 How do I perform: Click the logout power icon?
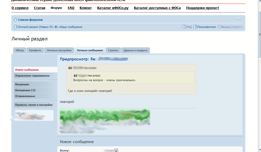(219, 27)
